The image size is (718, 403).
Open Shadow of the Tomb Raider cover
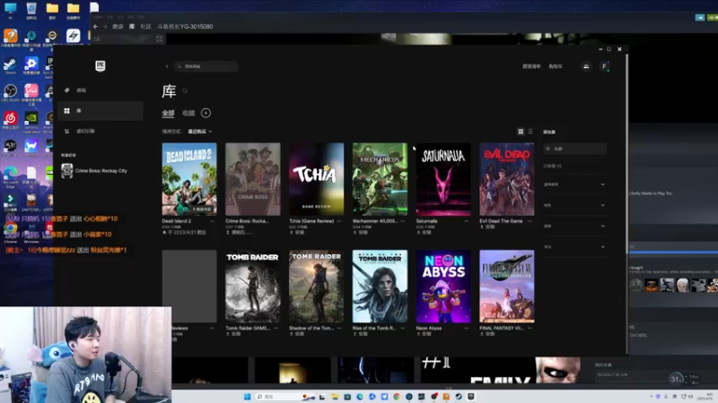point(316,286)
